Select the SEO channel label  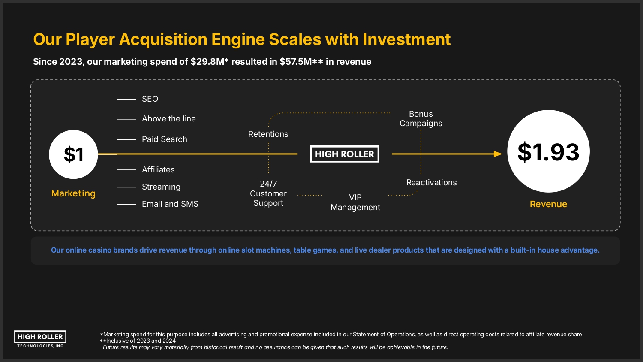pos(150,99)
